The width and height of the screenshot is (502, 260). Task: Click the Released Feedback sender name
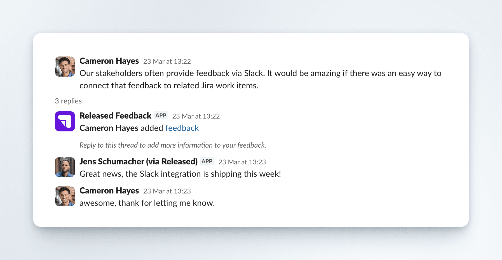115,116
